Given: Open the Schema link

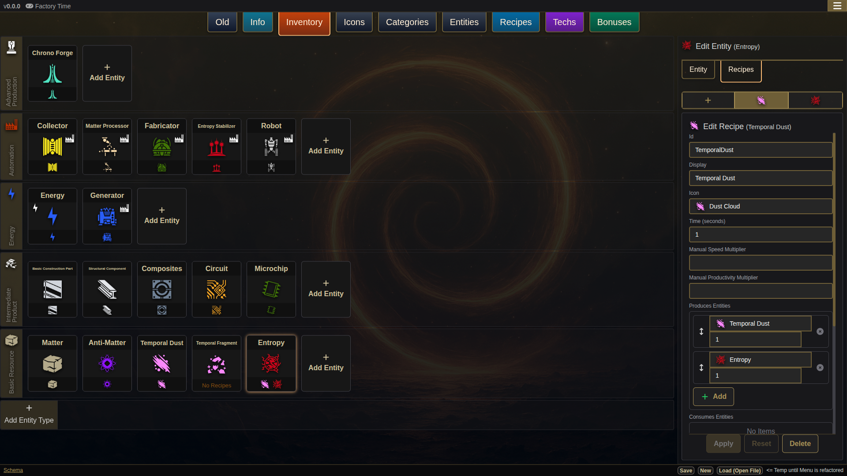Looking at the screenshot, I should tap(13, 470).
